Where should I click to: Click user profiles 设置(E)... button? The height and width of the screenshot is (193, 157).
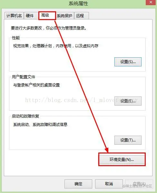[128, 101]
